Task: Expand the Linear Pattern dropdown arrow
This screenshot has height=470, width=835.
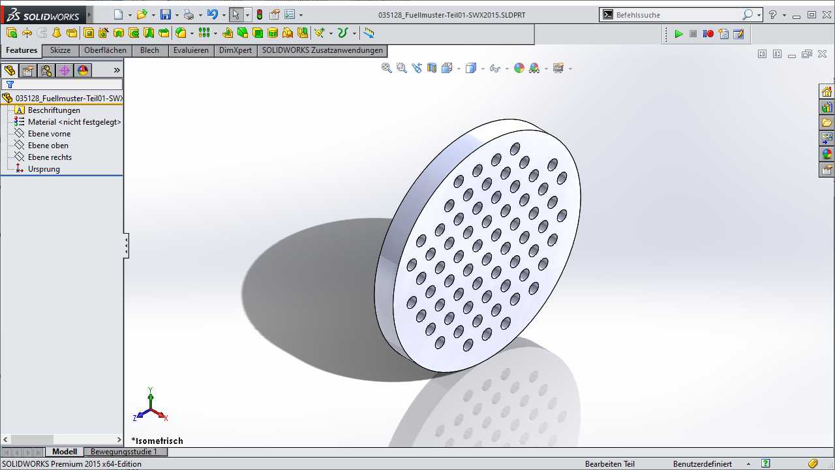Action: tap(215, 33)
